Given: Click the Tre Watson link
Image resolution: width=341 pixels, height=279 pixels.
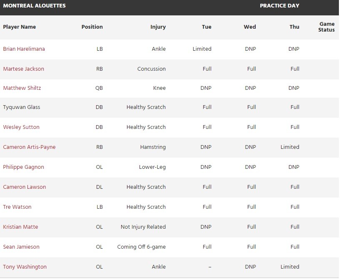Looking at the screenshot, I should click(x=17, y=207).
